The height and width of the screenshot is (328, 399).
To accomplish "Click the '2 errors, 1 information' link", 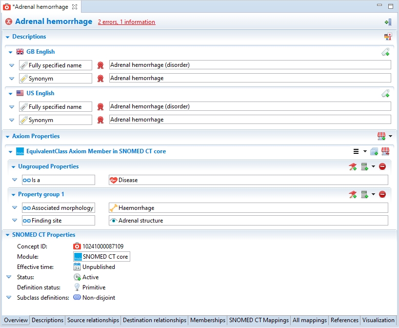I will [x=126, y=22].
